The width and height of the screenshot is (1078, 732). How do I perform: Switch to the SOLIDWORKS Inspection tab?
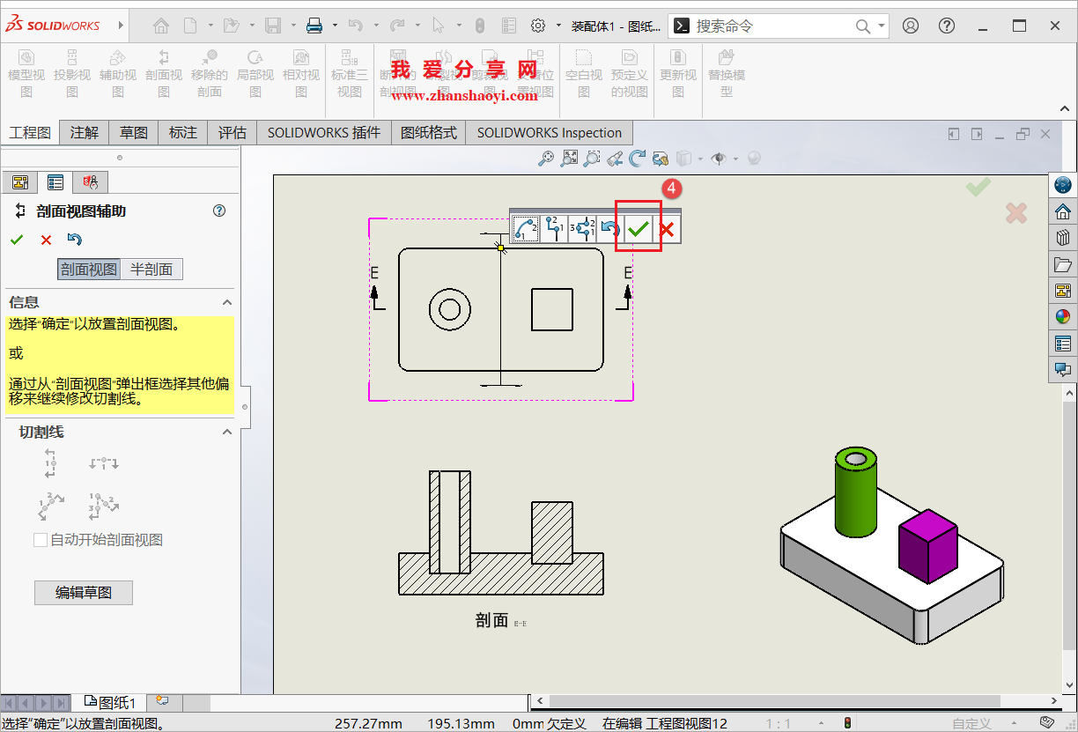click(x=550, y=133)
